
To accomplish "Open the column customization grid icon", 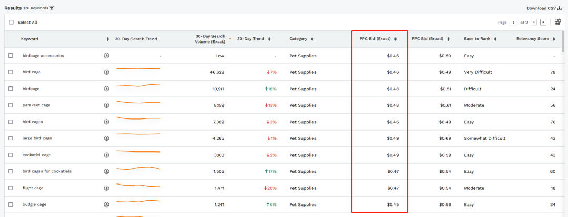I will point(558,22).
